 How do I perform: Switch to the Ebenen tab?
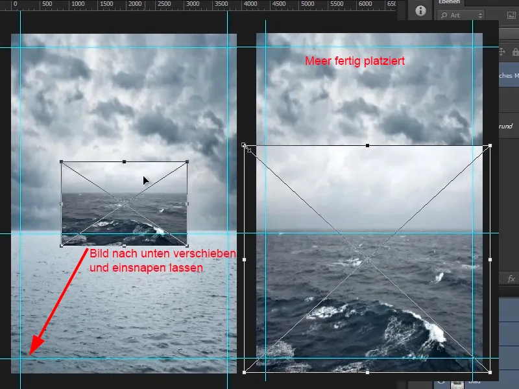click(449, 2)
